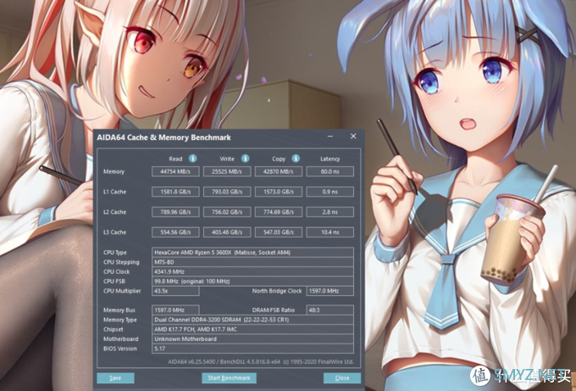Click the North Bridge Clock label
The width and height of the screenshot is (576, 391).
[277, 291]
